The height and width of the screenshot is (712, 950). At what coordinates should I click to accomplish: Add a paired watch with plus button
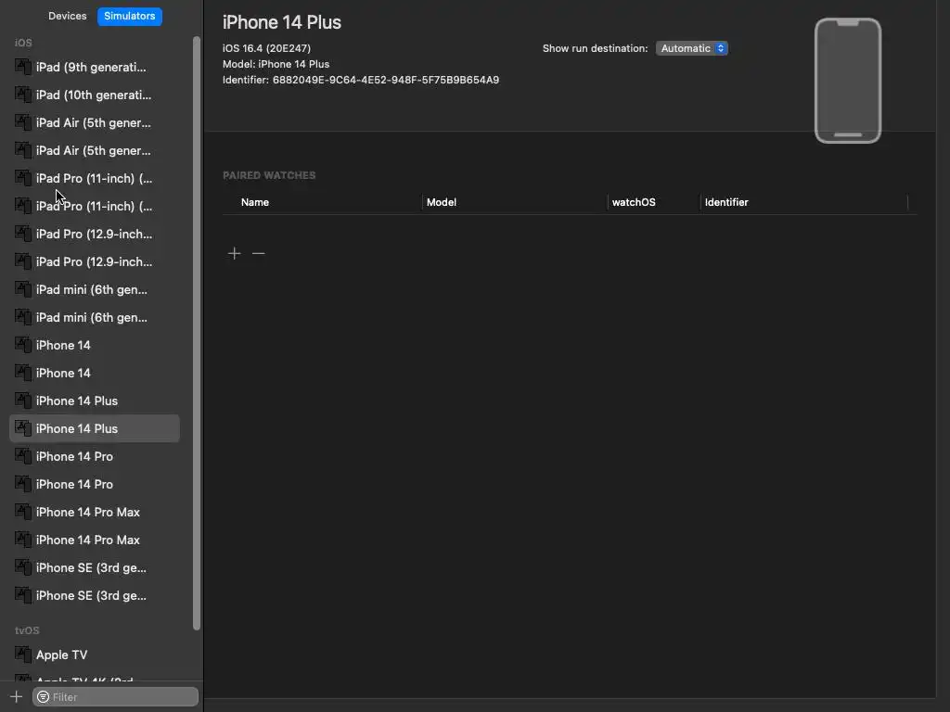(x=235, y=253)
